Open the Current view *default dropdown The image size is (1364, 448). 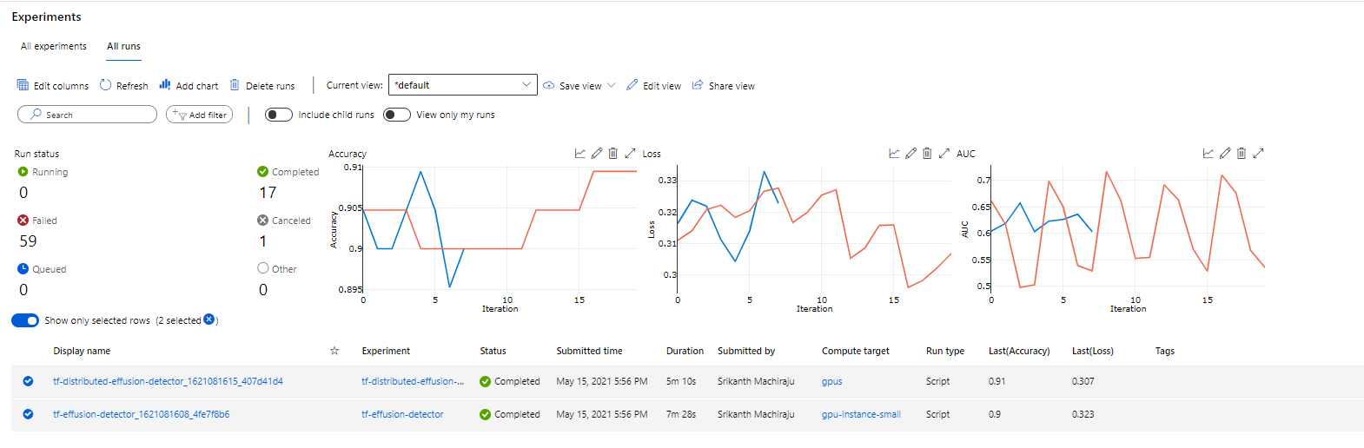462,85
